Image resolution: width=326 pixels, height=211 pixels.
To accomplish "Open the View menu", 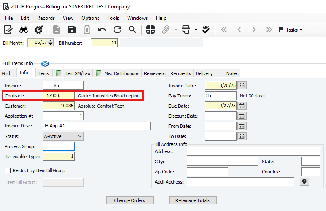I will [x=68, y=18].
